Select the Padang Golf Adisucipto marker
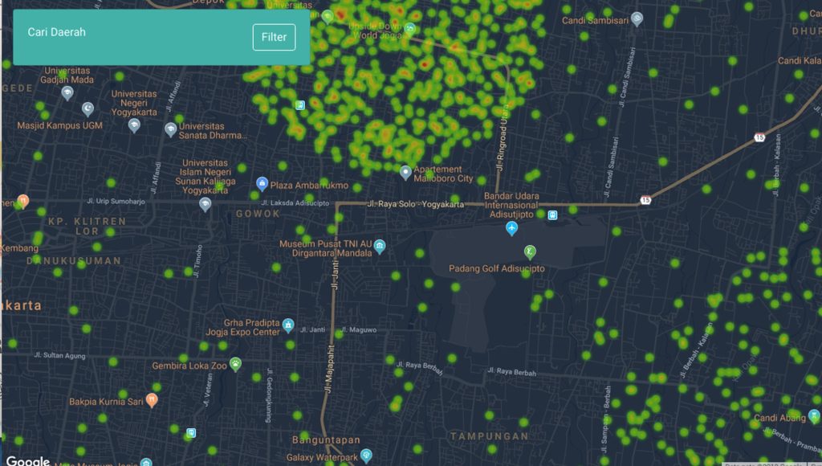822x466 pixels. point(529,252)
